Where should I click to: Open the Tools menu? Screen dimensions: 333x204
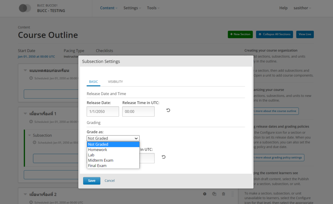tap(153, 8)
